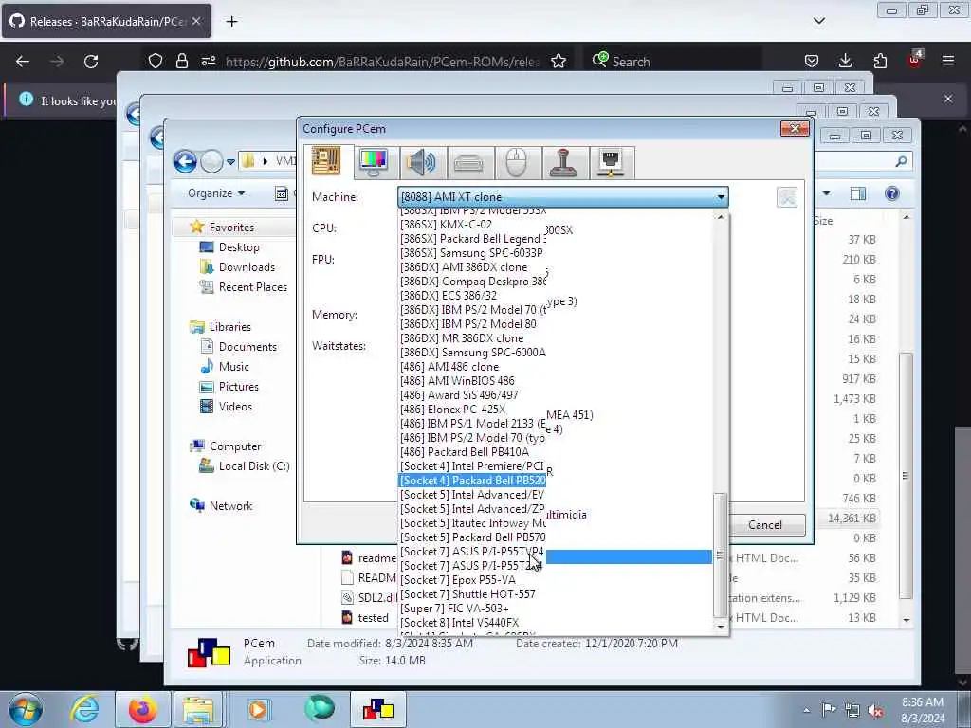
Task: Click the machine list scroll-up arrow
Action: (x=721, y=217)
